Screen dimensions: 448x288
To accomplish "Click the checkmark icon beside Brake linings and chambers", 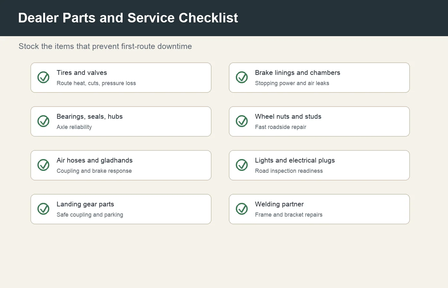I will [x=242, y=77].
